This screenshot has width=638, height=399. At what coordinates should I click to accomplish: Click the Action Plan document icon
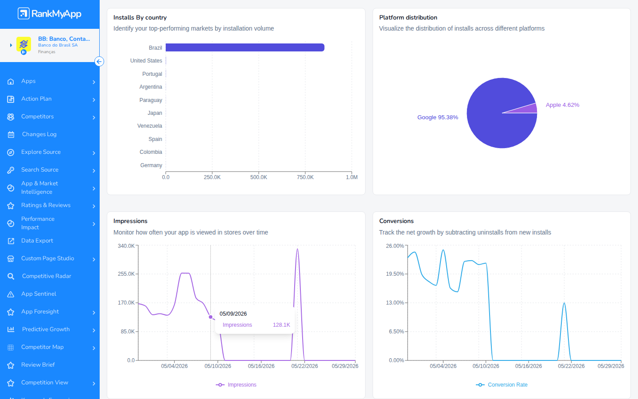(x=11, y=99)
